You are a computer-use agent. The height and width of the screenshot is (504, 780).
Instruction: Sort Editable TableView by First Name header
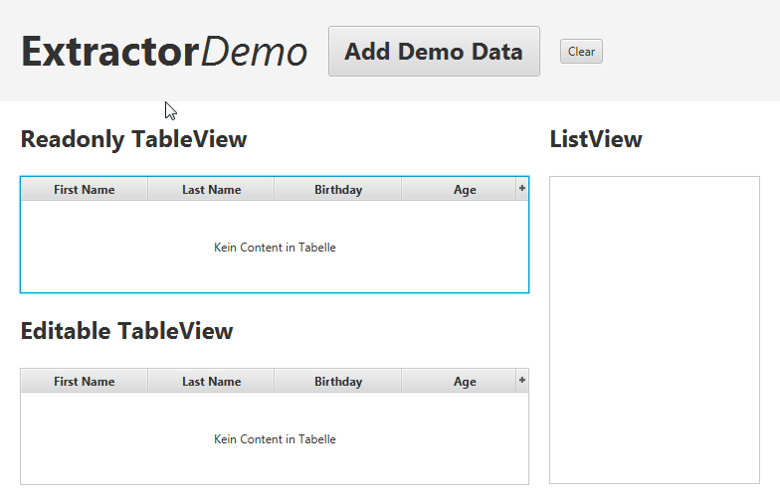pos(84,382)
